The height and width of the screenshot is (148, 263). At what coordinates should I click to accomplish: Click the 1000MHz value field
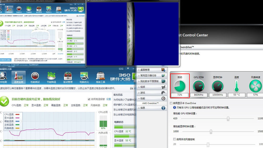pyautogui.click(x=218, y=95)
